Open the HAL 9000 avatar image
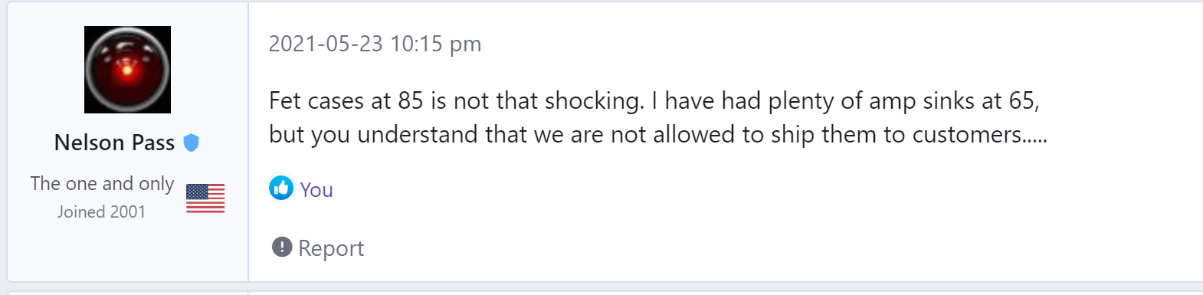 coord(127,70)
